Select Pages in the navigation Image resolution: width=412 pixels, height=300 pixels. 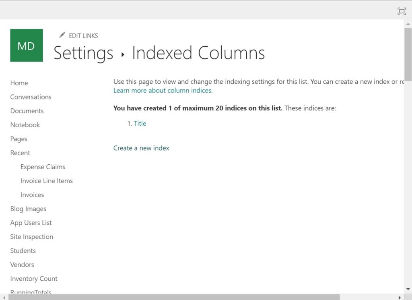[19, 139]
